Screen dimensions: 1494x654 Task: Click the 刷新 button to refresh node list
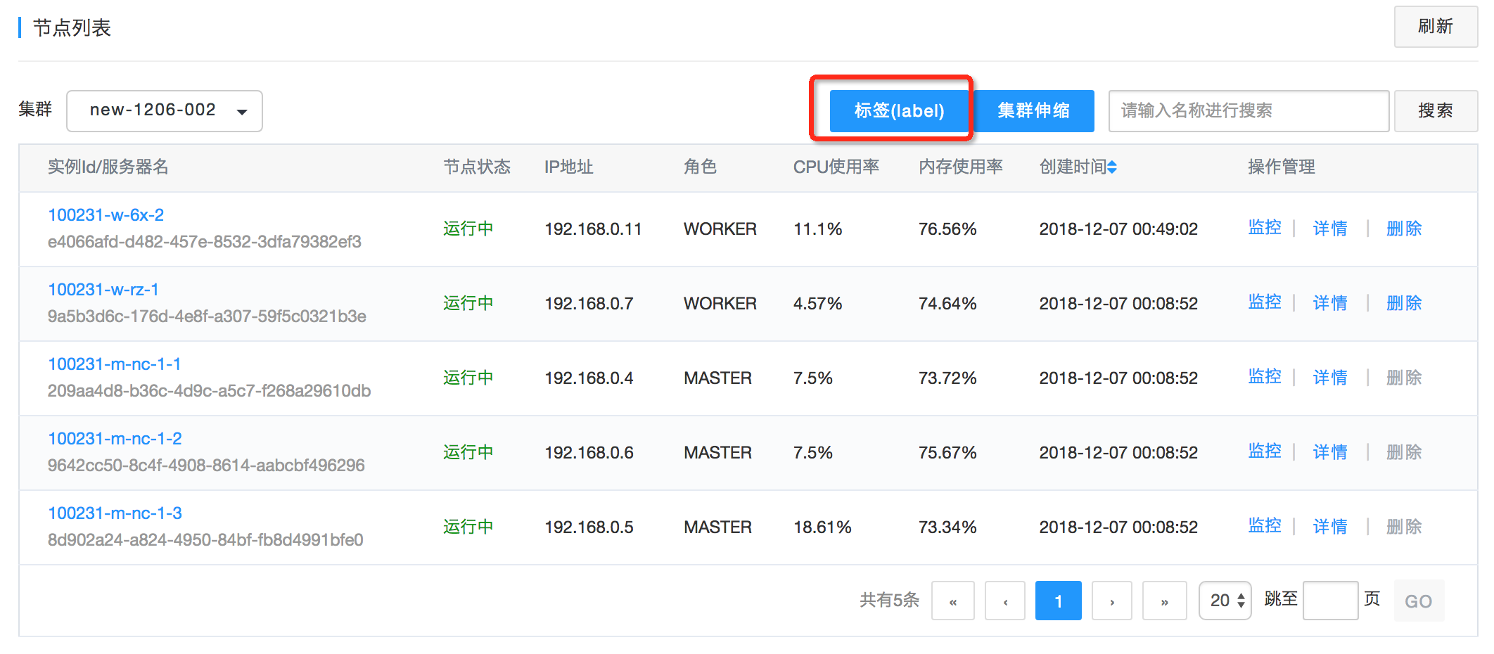tap(1435, 27)
